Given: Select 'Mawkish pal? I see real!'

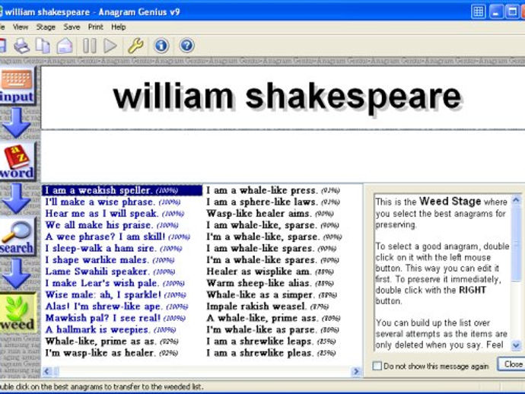Looking at the screenshot, I should pyautogui.click(x=116, y=318).
